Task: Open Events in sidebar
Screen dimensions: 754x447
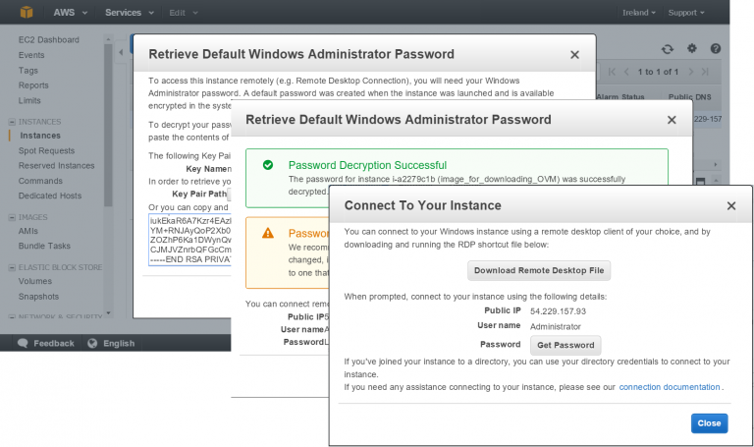Action: pos(31,55)
